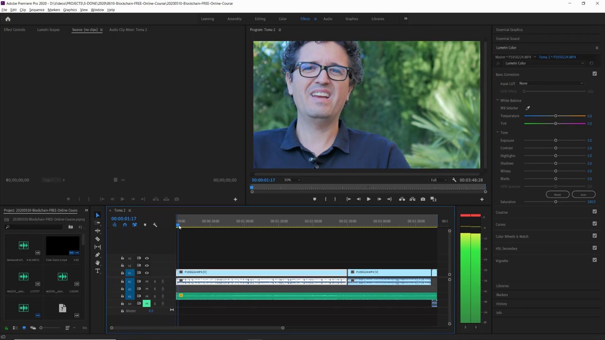
Task: Hide track V2 output eye
Action: pos(147,265)
